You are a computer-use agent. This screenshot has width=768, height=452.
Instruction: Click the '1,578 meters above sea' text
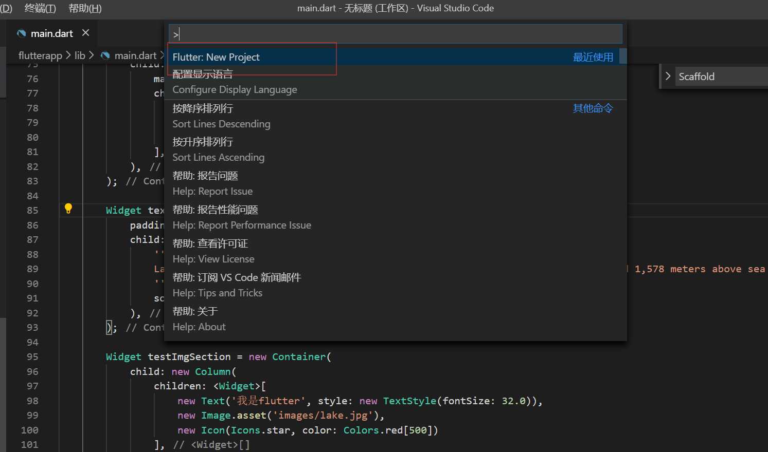700,269
